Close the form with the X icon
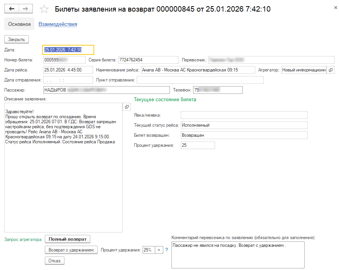This screenshot has height=270, width=339. click(x=334, y=7)
